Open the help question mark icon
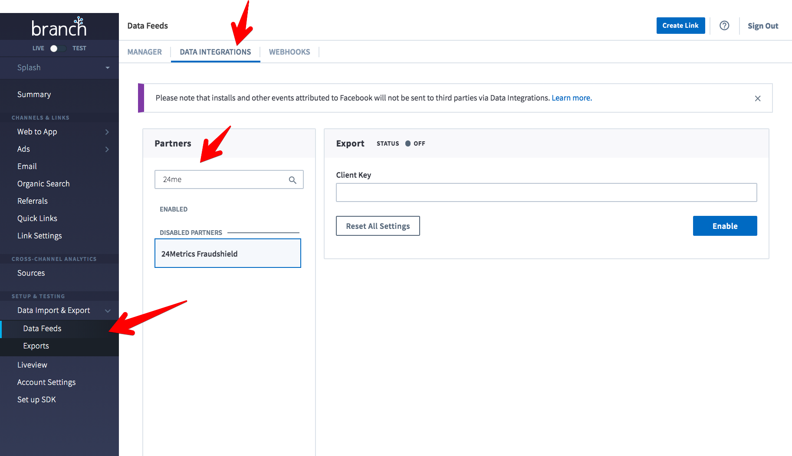The width and height of the screenshot is (792, 456). click(724, 26)
